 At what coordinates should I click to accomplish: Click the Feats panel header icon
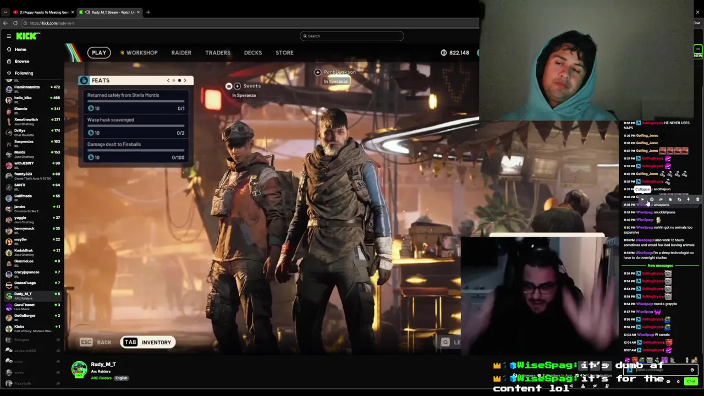tap(84, 80)
